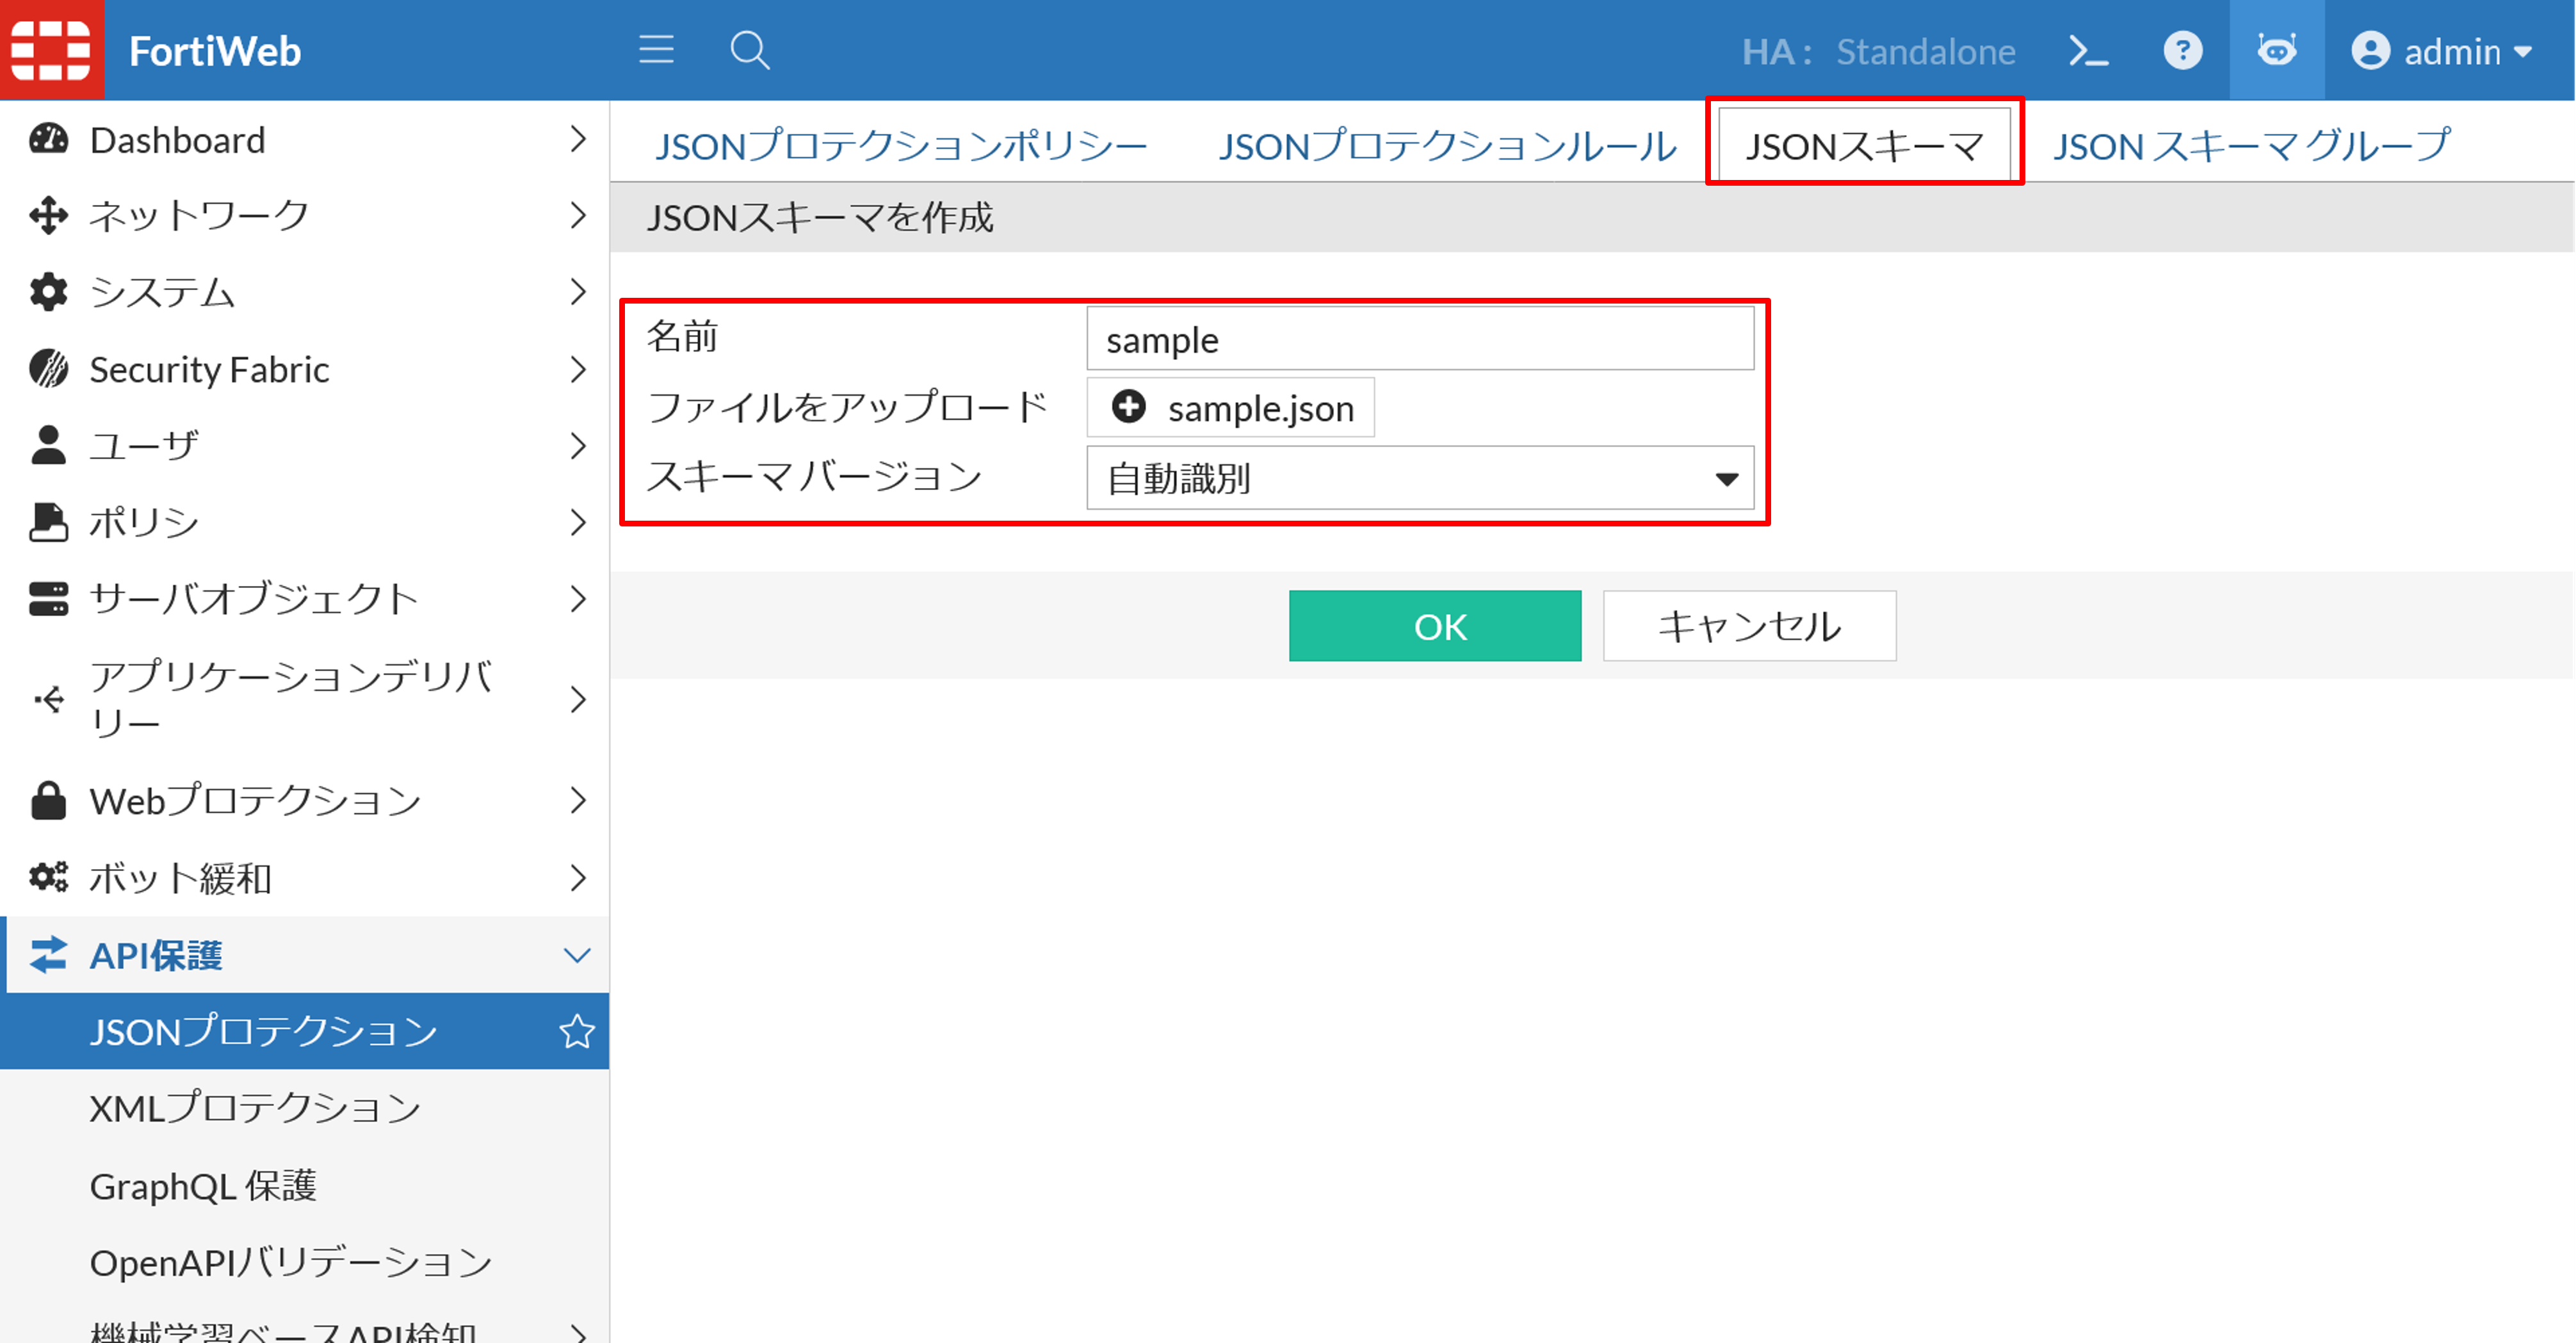Image resolution: width=2576 pixels, height=1343 pixels.
Task: Open the search bar with the magnifier icon
Action: coord(749,50)
